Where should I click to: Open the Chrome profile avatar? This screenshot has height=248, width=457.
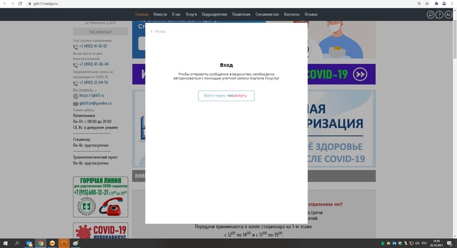pos(444,3)
